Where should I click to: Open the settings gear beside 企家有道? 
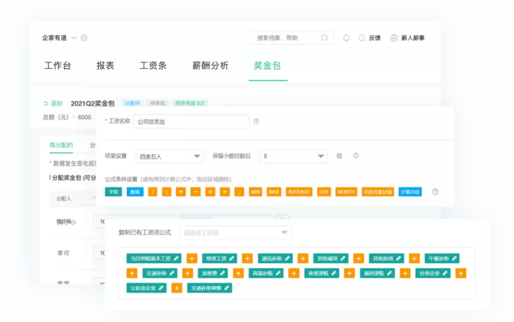click(x=84, y=38)
